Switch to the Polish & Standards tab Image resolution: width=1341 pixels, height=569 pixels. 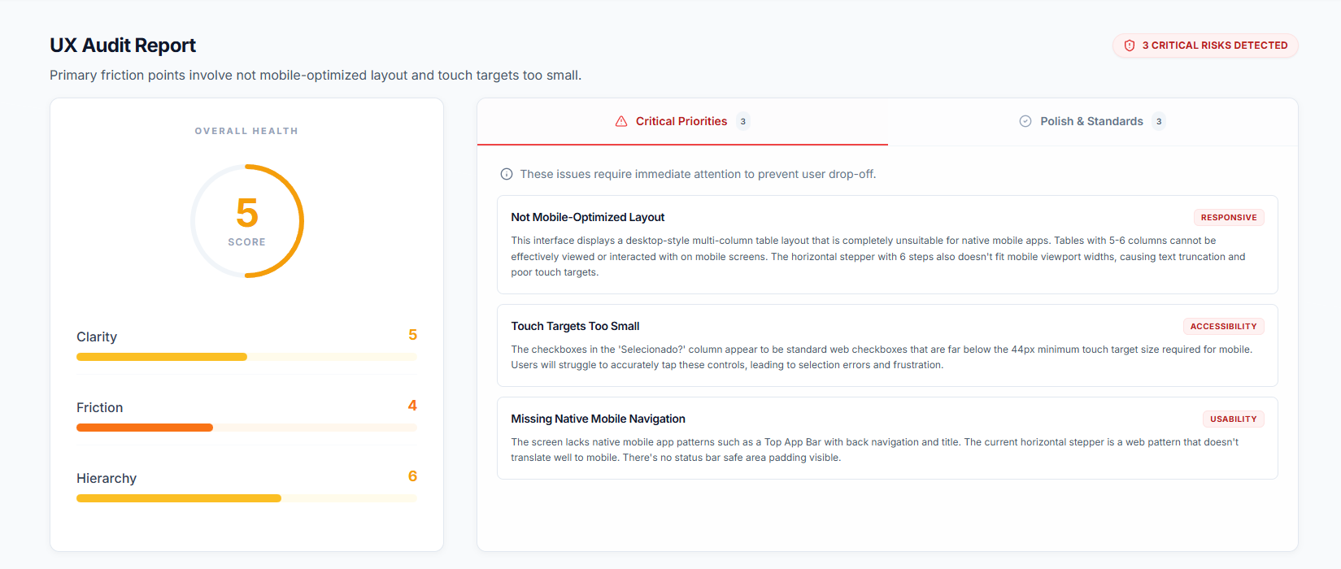1091,121
